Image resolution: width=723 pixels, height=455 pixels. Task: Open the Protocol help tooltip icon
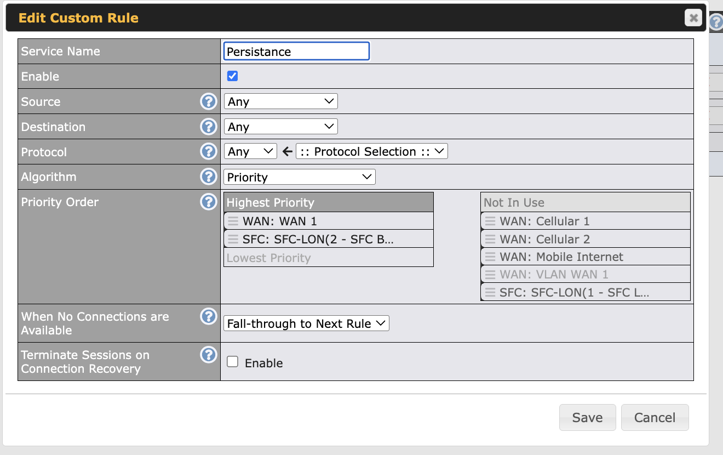[x=208, y=152]
